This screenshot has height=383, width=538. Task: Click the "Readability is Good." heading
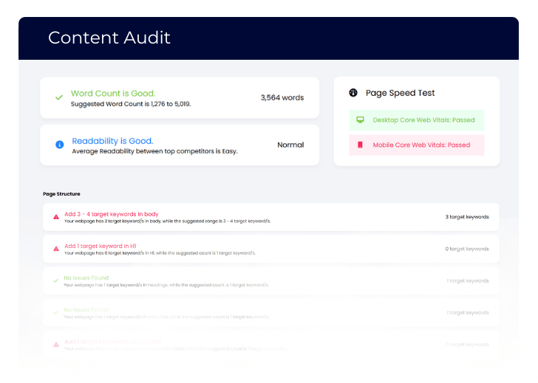112,141
